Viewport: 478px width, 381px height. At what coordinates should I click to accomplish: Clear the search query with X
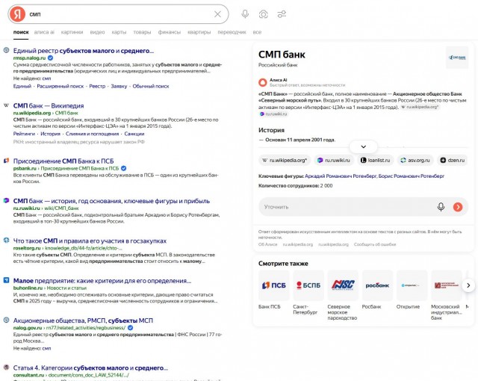pyautogui.click(x=217, y=14)
